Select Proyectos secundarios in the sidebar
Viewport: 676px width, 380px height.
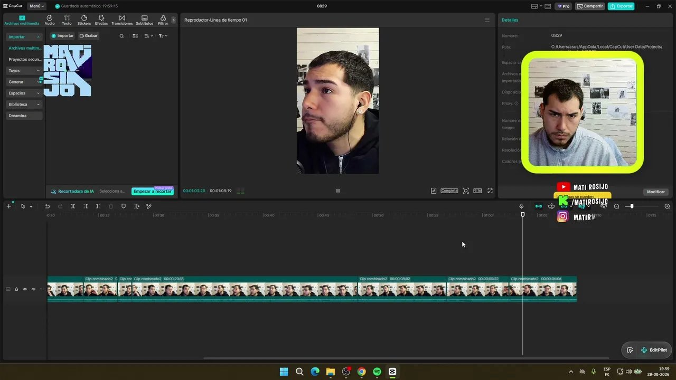(x=24, y=60)
